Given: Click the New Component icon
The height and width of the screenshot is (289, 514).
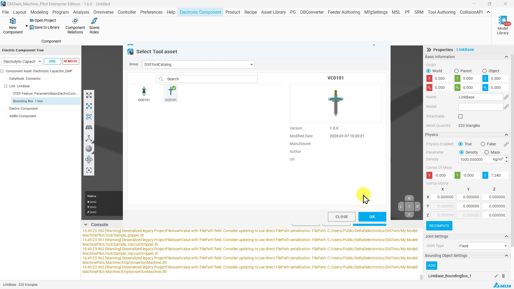Looking at the screenshot, I should tap(13, 21).
